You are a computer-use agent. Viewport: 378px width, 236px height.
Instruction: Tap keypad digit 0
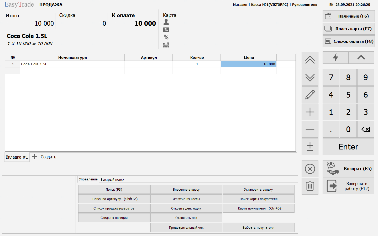tap(348, 129)
